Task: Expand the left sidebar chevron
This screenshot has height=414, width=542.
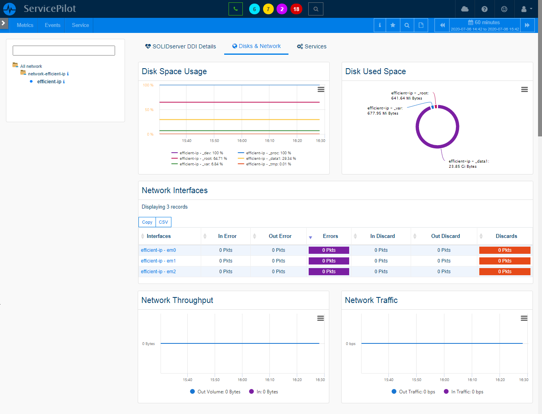Action: (x=4, y=23)
